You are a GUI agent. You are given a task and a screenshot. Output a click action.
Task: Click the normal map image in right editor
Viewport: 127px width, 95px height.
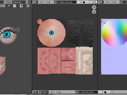coord(114,47)
